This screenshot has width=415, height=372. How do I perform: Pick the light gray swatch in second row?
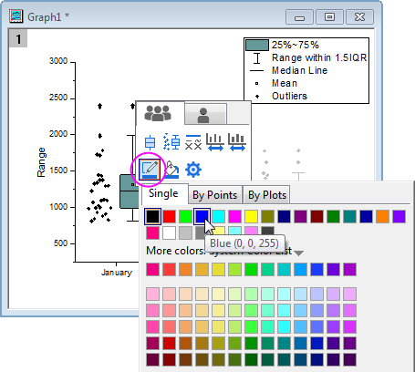pos(185,232)
